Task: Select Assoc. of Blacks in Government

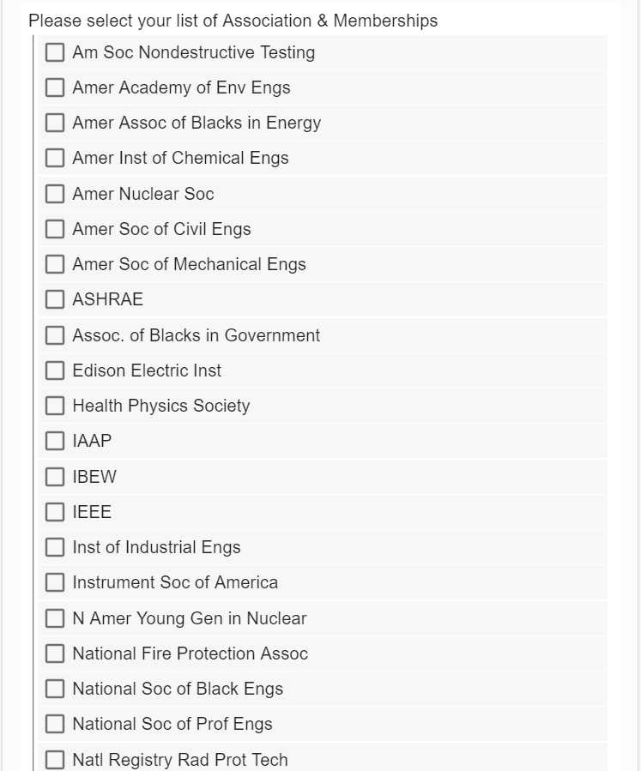Action: pyautogui.click(x=55, y=335)
